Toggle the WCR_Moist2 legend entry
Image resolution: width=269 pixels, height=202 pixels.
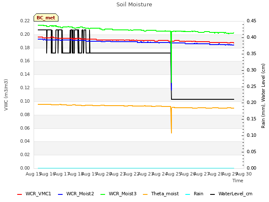tap(76, 194)
